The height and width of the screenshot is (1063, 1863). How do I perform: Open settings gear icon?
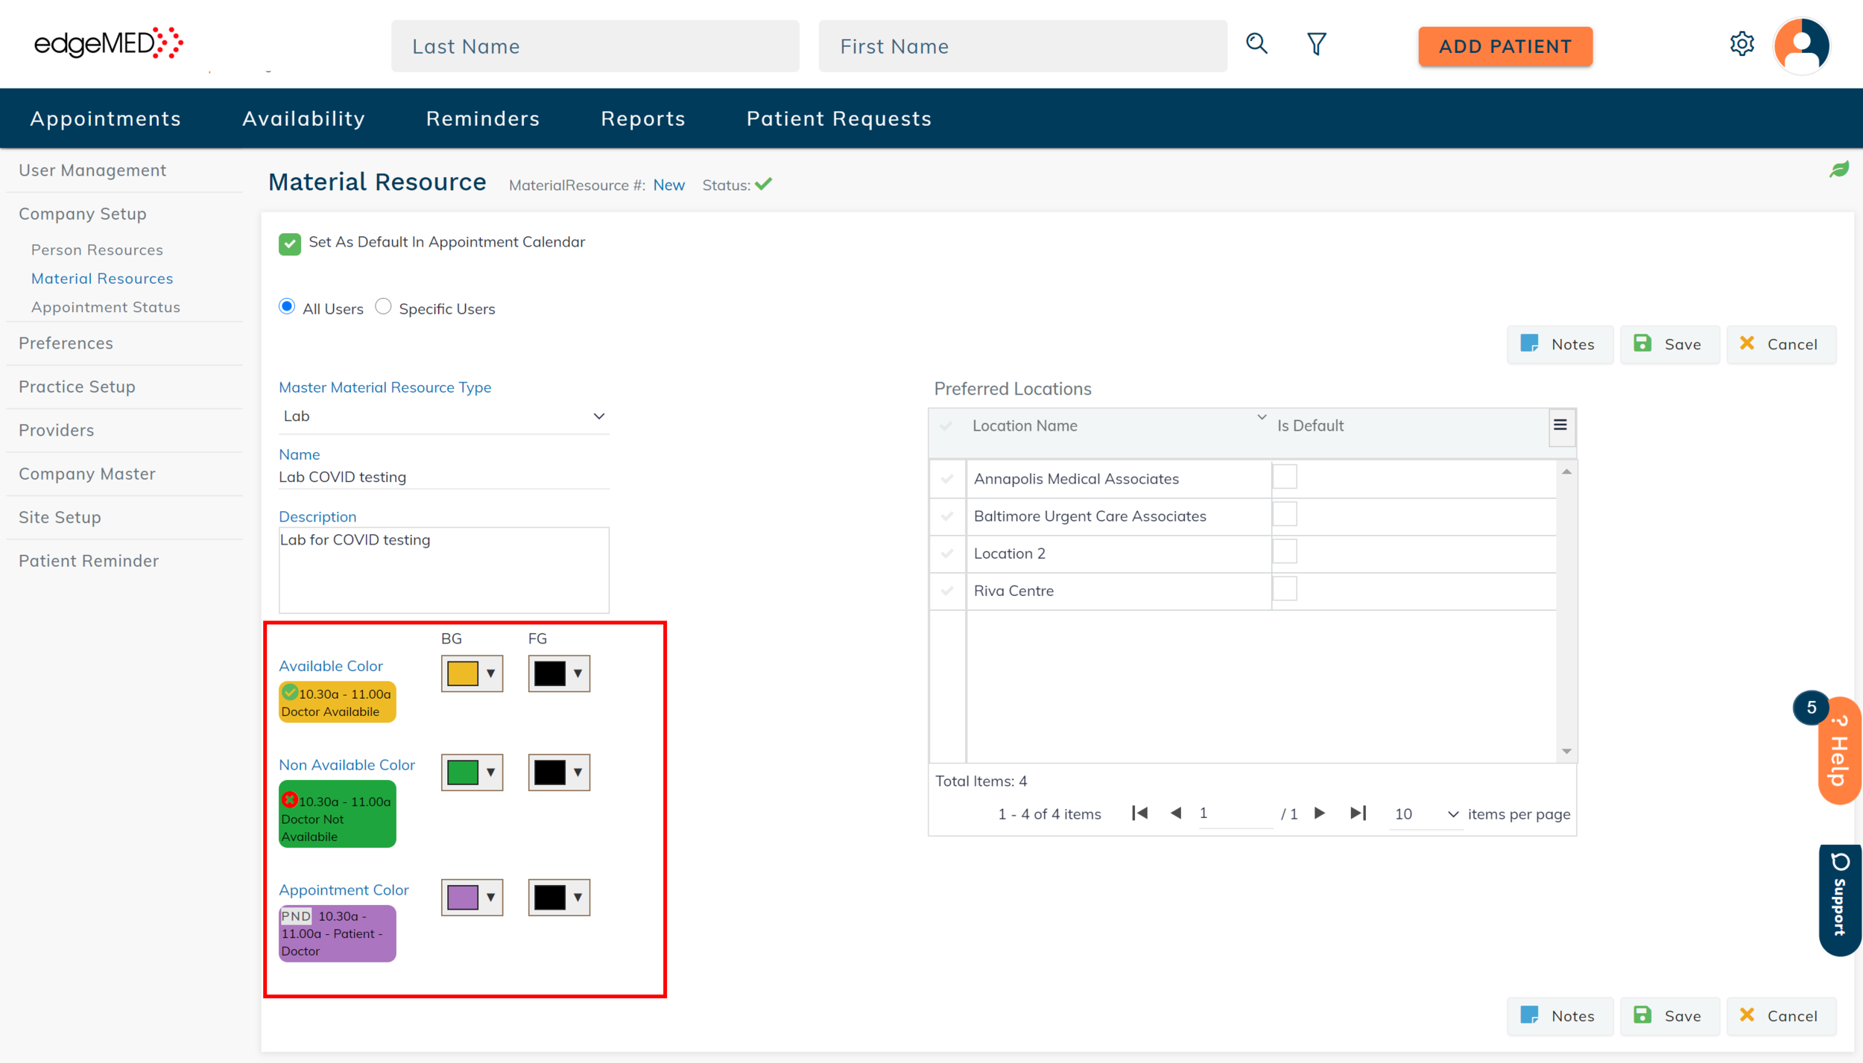(x=1742, y=44)
